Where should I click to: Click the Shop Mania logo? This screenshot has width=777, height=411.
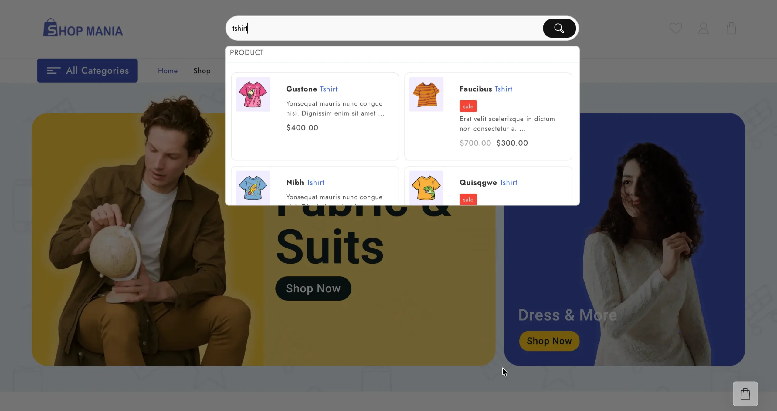83,28
